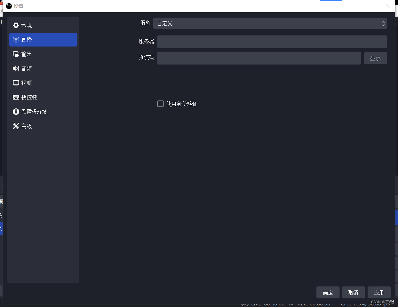Click the 推流码 label

tap(147, 57)
